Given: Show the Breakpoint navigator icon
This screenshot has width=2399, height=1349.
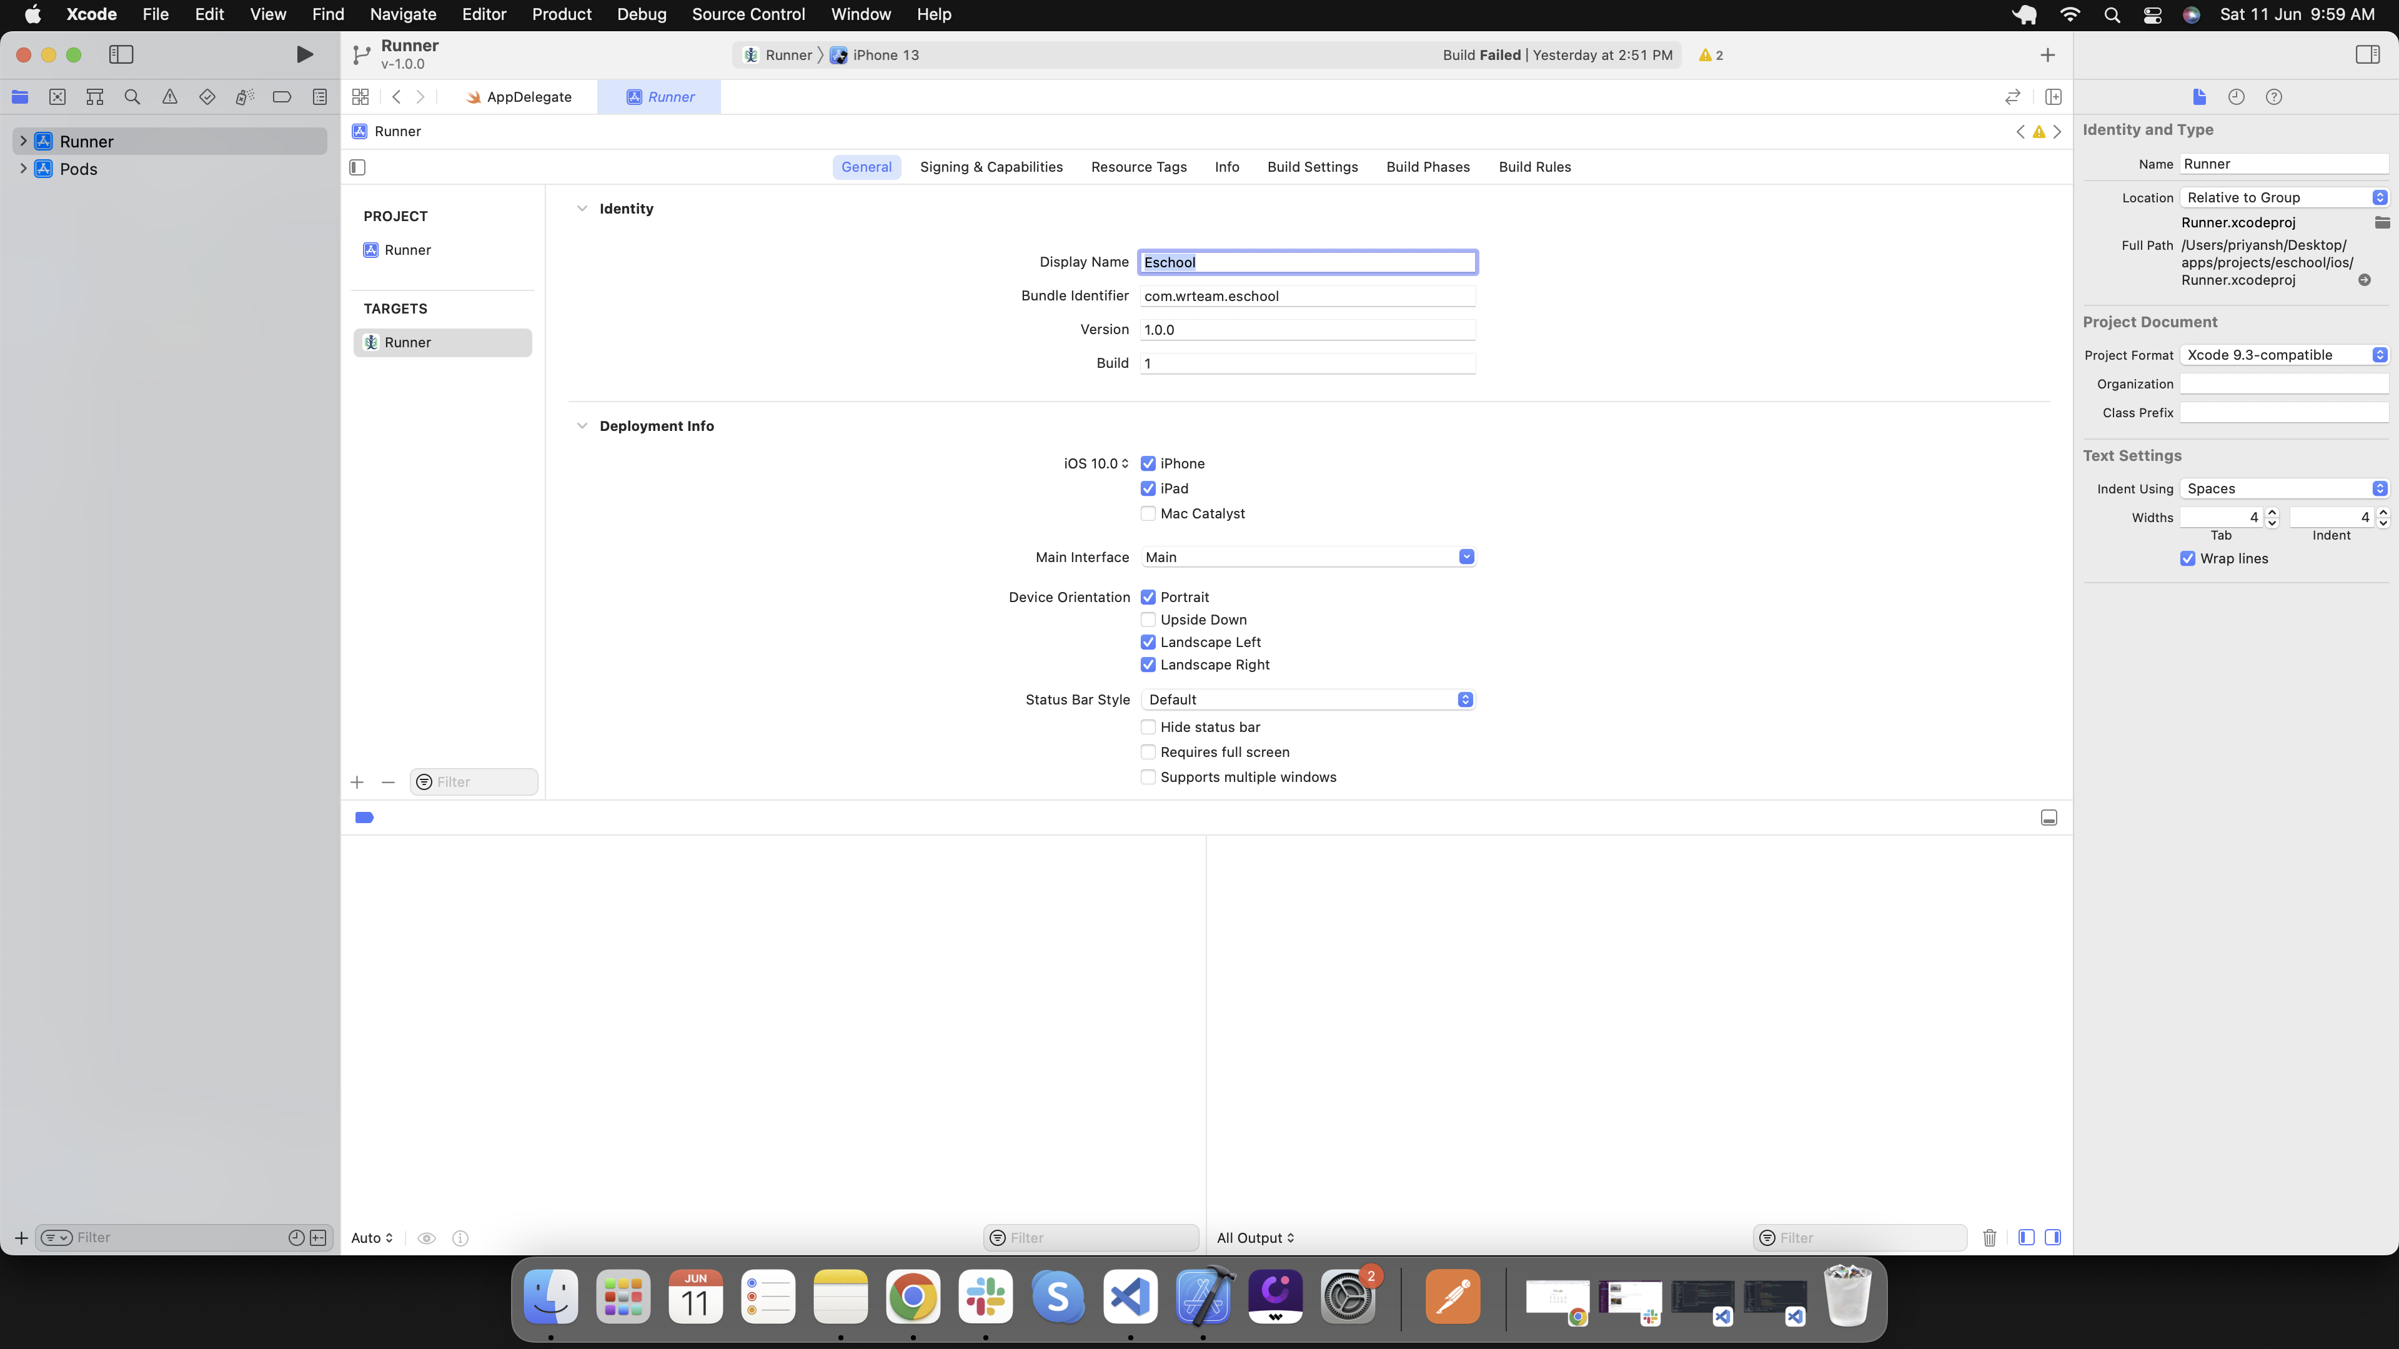Looking at the screenshot, I should coord(281,97).
